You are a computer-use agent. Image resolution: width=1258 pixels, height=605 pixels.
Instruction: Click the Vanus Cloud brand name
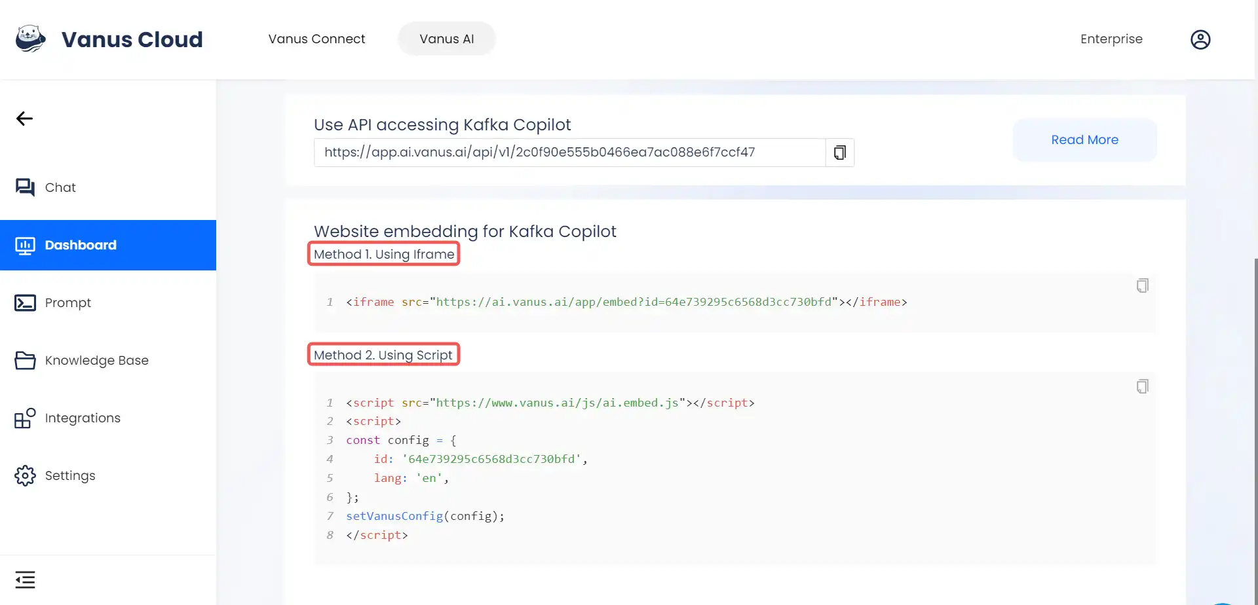[132, 39]
